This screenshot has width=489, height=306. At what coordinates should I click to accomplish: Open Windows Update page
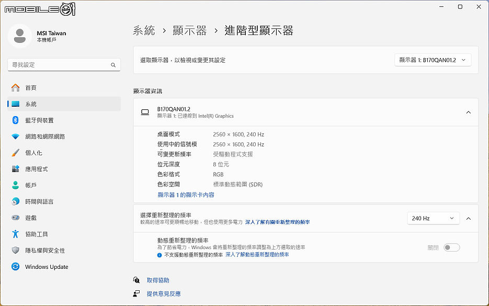(x=64, y=266)
